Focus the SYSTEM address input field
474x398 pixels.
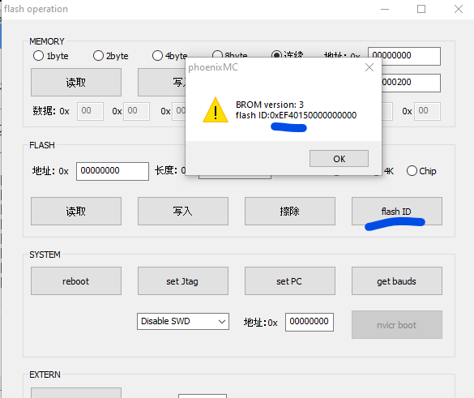310,322
